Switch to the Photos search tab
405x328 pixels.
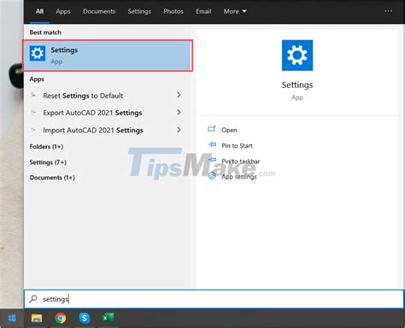173,11
